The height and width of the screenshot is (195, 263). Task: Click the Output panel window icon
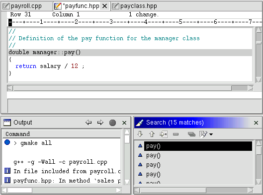(7, 123)
